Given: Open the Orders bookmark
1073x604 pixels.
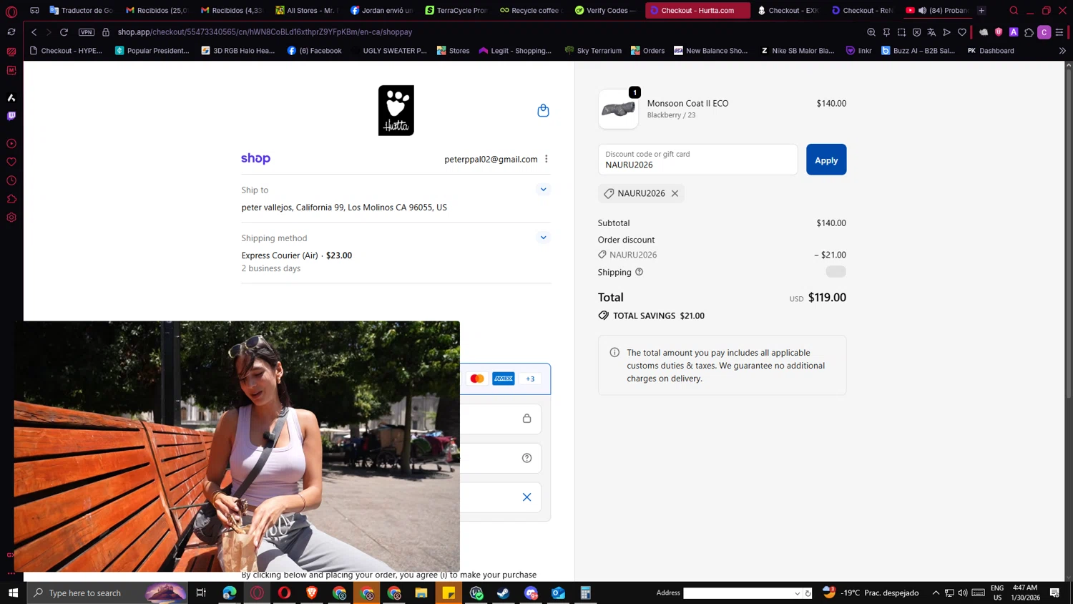Looking at the screenshot, I should point(647,51).
